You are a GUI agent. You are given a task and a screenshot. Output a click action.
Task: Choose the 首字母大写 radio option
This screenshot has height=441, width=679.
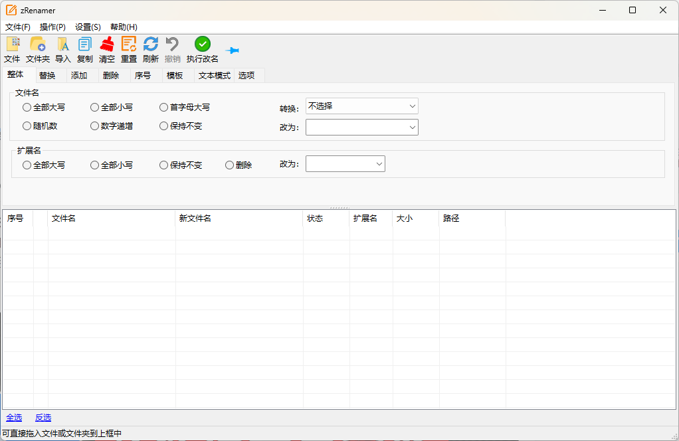pyautogui.click(x=163, y=107)
